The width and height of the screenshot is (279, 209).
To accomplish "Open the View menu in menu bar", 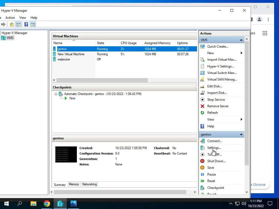I will [23, 18].
